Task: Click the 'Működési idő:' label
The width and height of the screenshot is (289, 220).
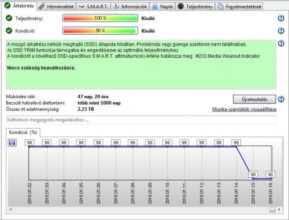Action: tap(21, 96)
